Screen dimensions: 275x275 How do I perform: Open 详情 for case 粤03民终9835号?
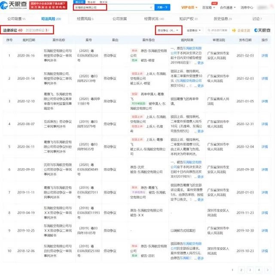click(265, 147)
